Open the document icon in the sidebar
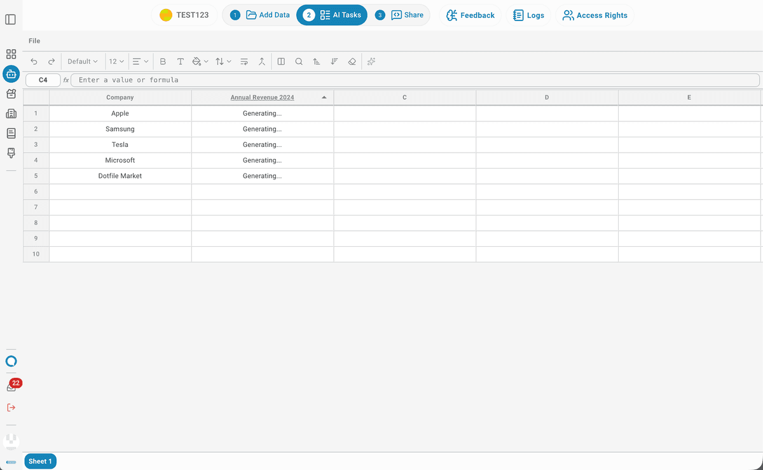This screenshot has width=763, height=470. [11, 134]
